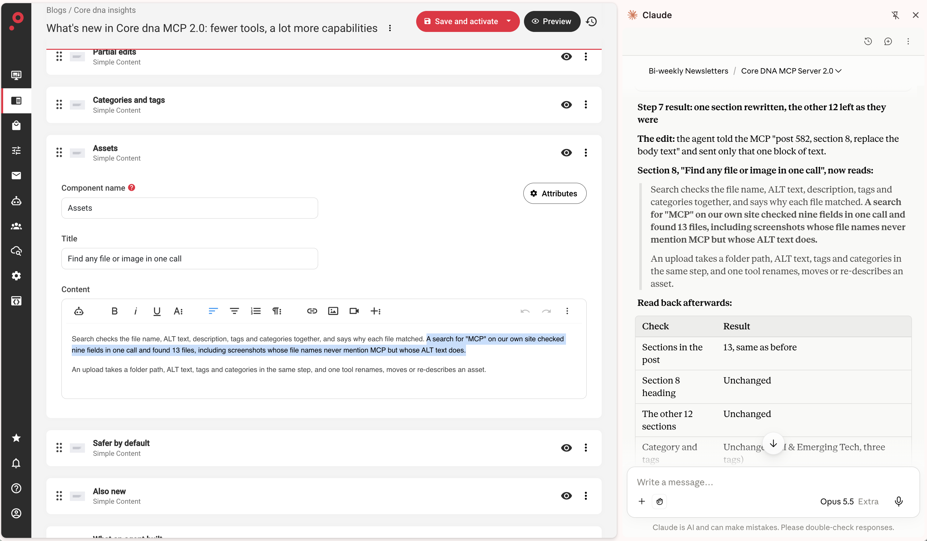927x541 pixels.
Task: Open the mail envelope icon in sidebar
Action: point(16,175)
